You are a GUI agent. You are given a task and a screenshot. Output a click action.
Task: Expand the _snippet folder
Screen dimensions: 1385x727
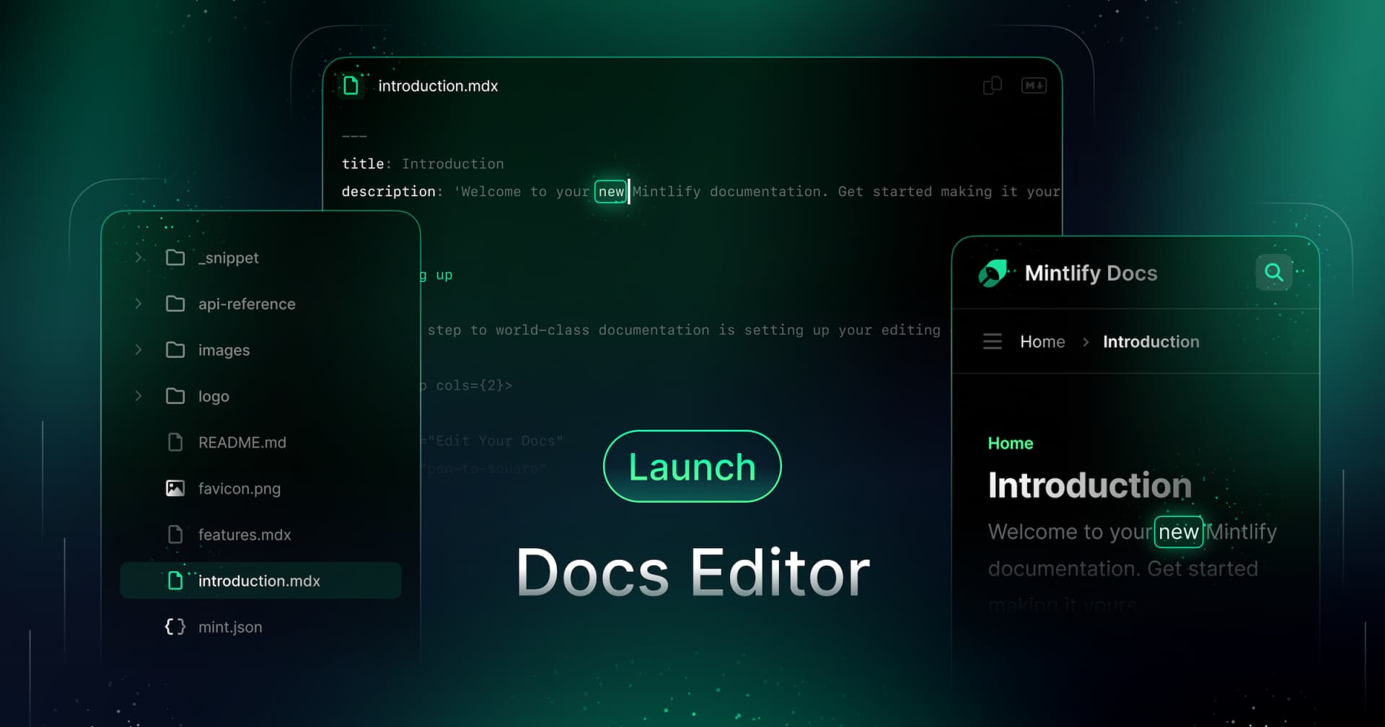(x=138, y=257)
